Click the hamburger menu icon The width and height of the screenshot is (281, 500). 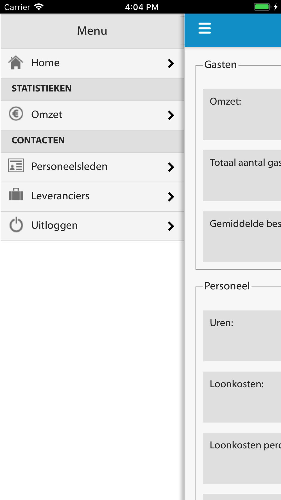205,28
